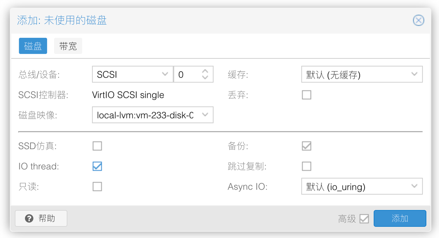Open the 磁盘映像 disk image dropdown
The image size is (439, 238).
205,115
